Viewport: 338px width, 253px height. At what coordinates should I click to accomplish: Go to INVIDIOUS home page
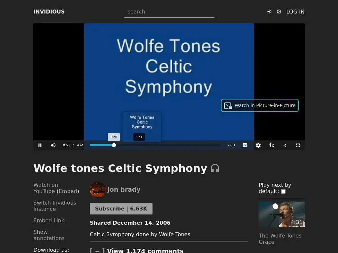click(x=49, y=12)
